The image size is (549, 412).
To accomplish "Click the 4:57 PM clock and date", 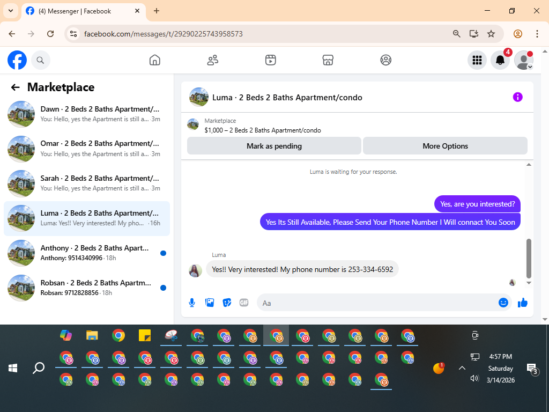I will [501, 368].
